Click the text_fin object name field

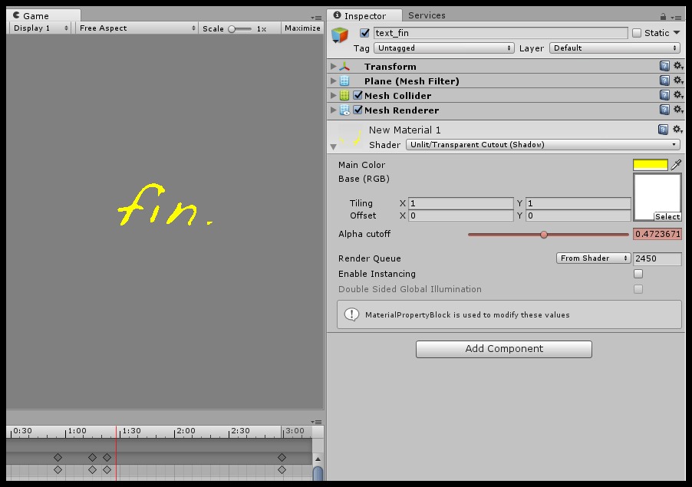(500, 33)
